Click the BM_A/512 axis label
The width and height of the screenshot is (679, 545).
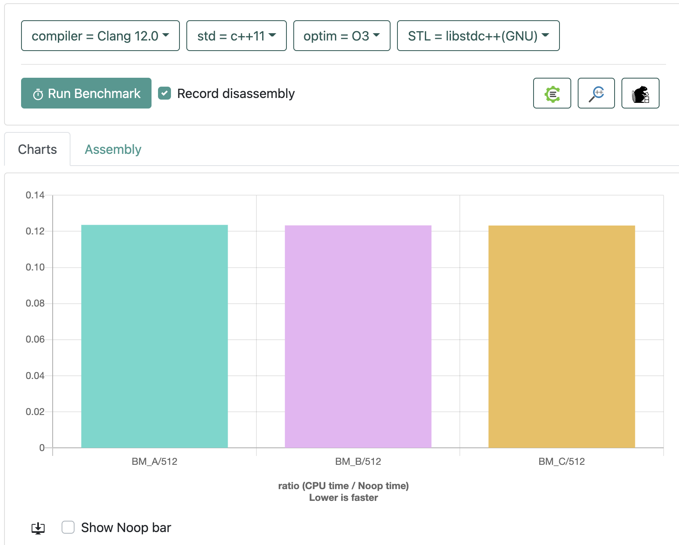click(x=154, y=462)
